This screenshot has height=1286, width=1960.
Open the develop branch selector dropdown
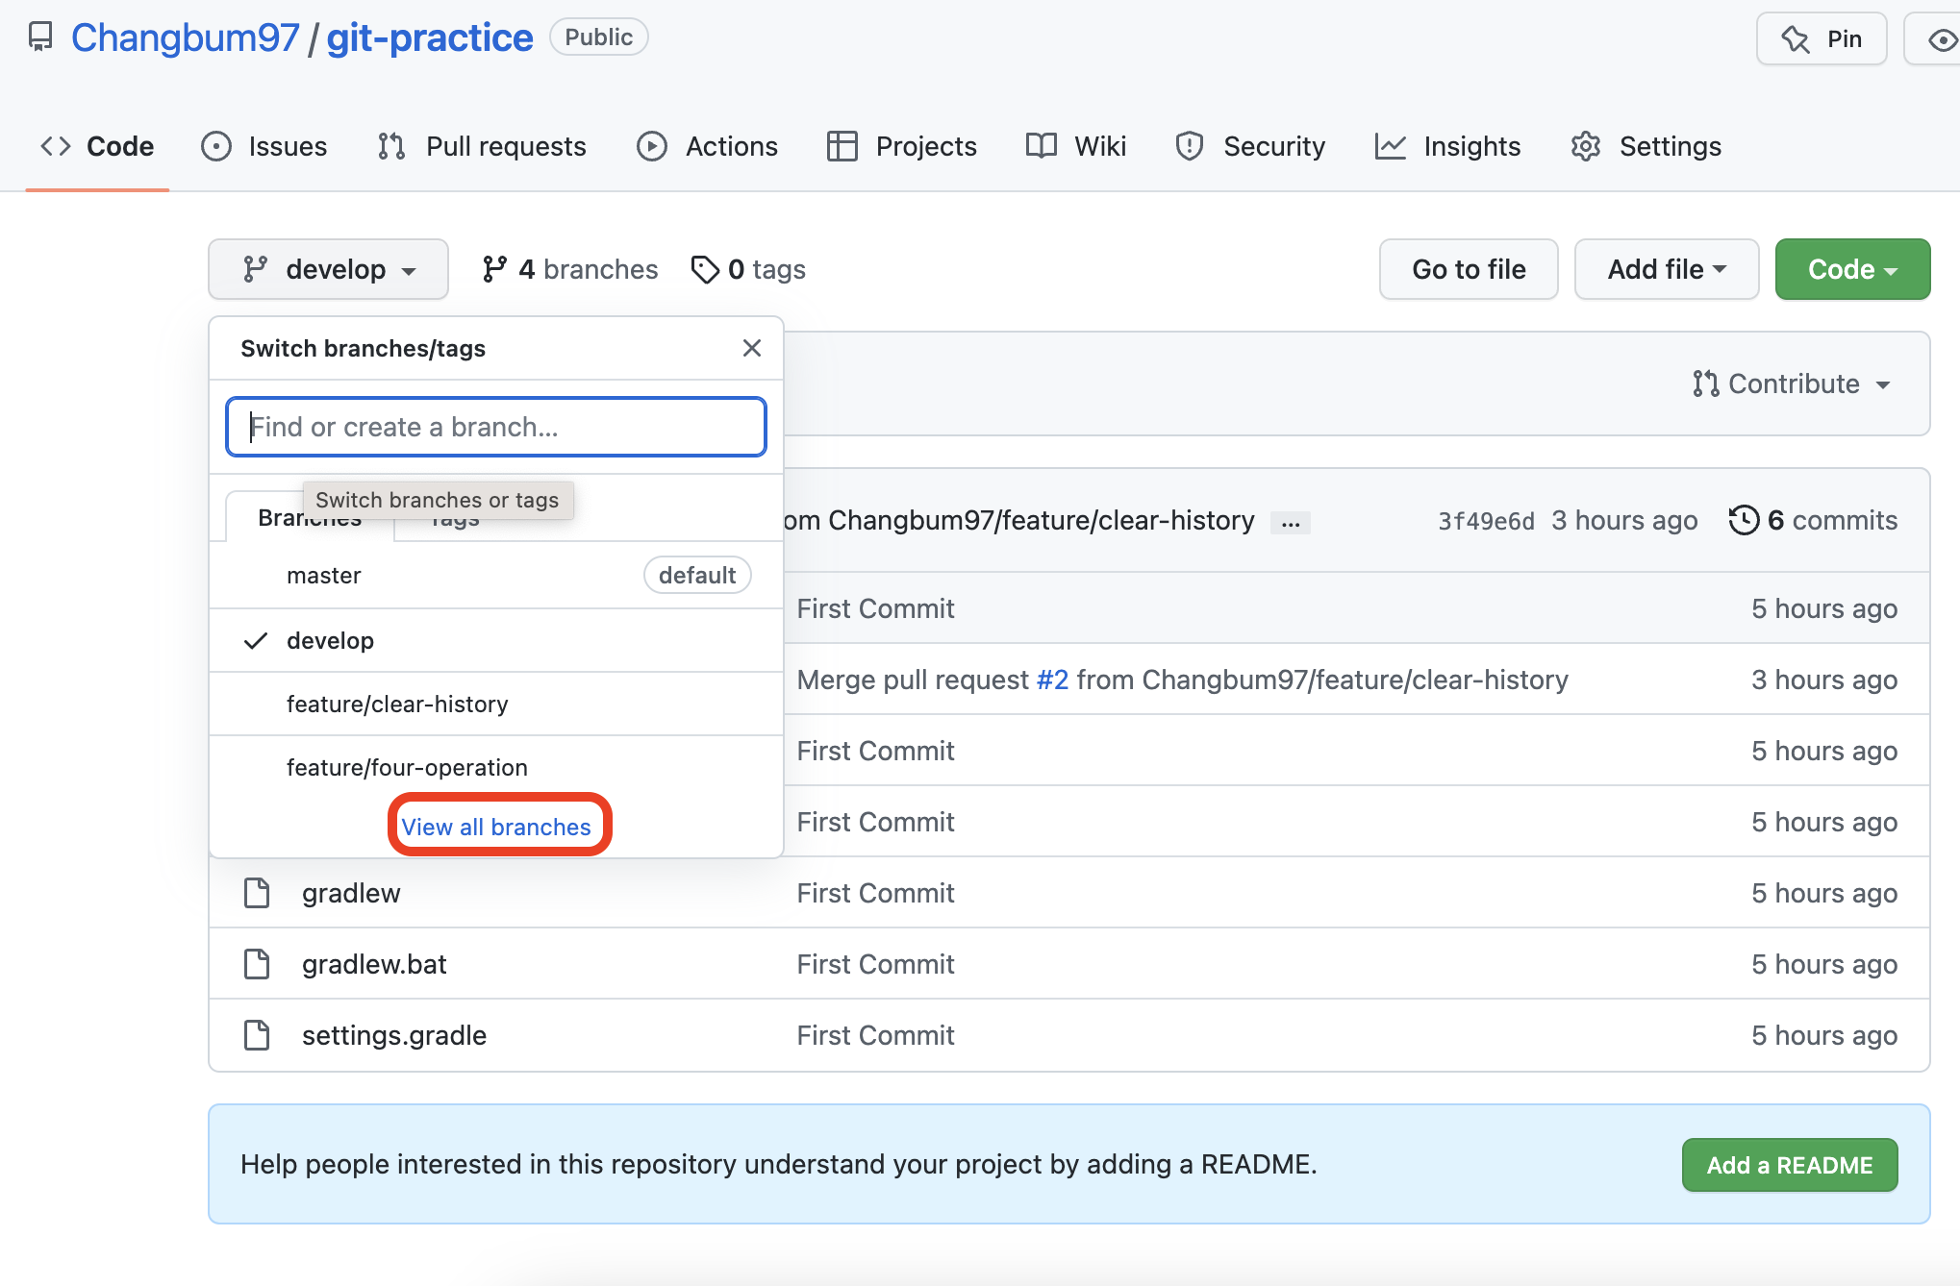[328, 269]
